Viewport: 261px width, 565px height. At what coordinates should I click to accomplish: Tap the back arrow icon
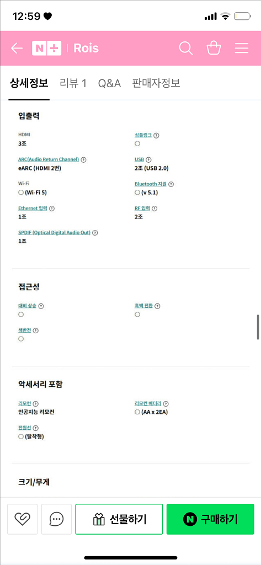(17, 49)
